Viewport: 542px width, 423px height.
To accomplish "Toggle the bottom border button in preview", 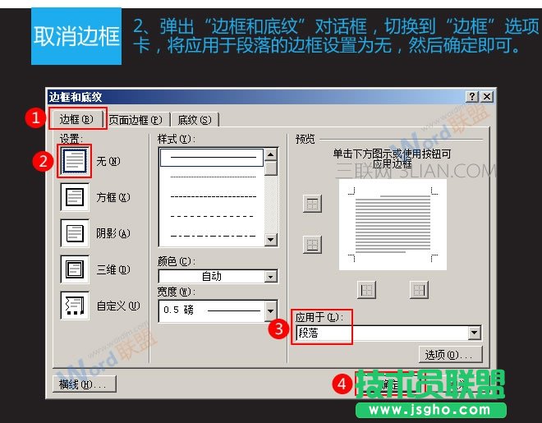I will coord(313,245).
